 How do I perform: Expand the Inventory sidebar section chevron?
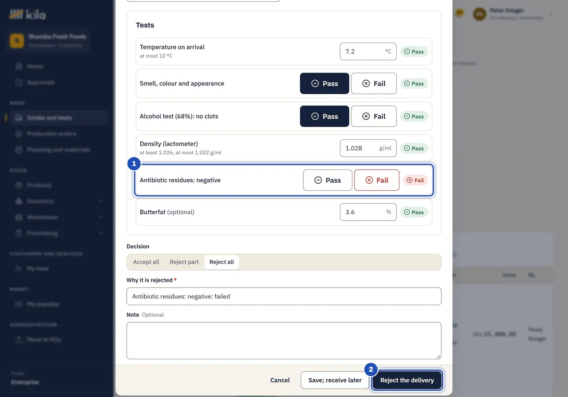(x=101, y=201)
